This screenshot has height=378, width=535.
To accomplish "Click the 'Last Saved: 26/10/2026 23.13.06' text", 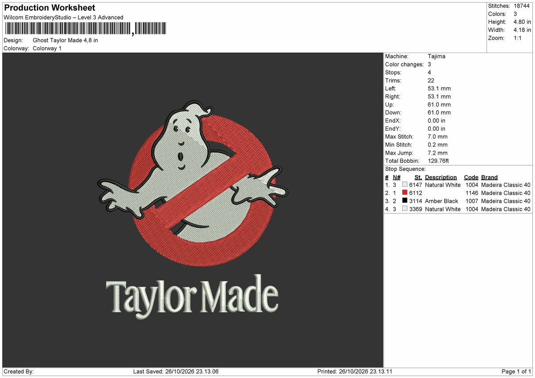I will (x=176, y=371).
